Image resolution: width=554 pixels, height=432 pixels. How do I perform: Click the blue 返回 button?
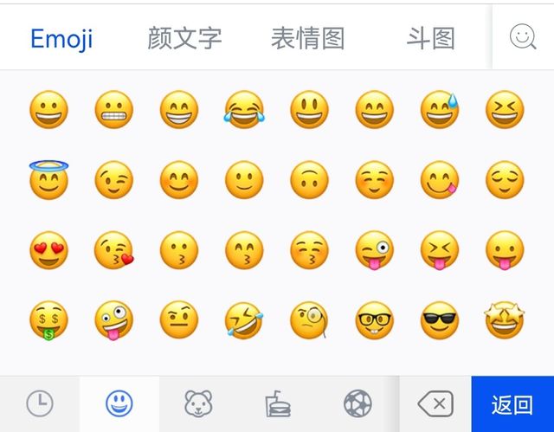[512, 403]
